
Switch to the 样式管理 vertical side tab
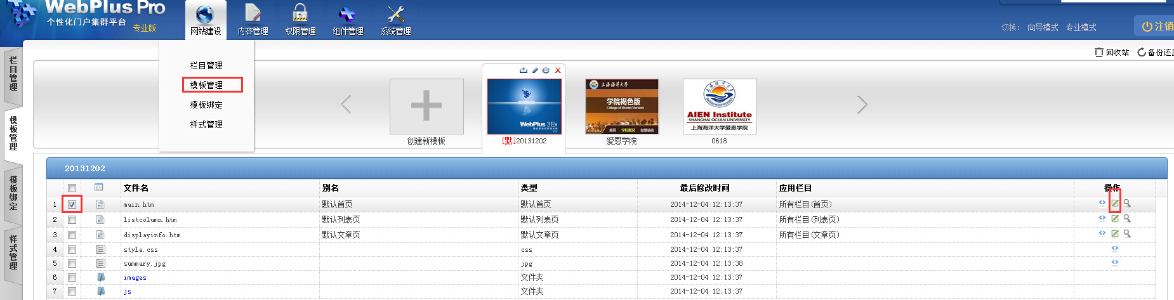13,252
